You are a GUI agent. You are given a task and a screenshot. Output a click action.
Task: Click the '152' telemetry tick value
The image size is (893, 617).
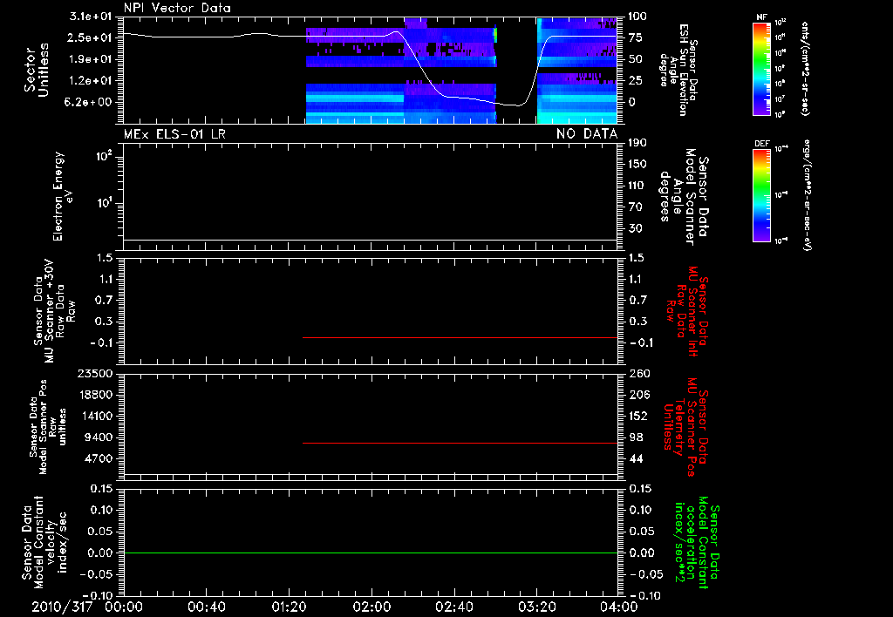(639, 416)
